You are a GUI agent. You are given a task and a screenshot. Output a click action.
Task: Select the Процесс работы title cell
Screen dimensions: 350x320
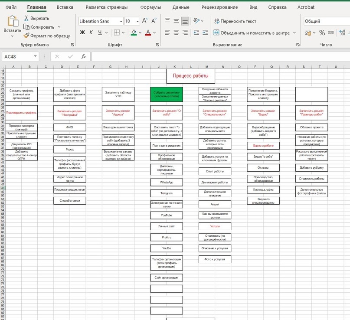click(191, 76)
